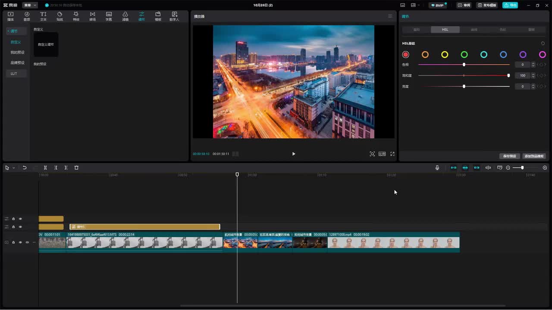Click the microphone record voiceover icon
Image resolution: width=552 pixels, height=310 pixels.
click(x=437, y=167)
